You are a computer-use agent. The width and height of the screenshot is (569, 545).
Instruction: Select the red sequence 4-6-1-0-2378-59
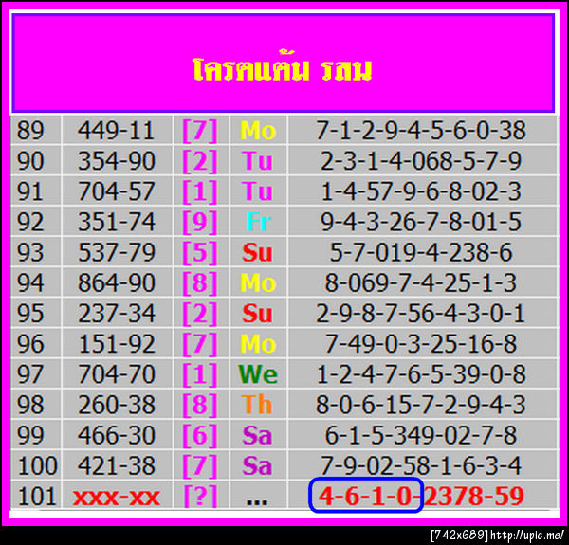(421, 496)
